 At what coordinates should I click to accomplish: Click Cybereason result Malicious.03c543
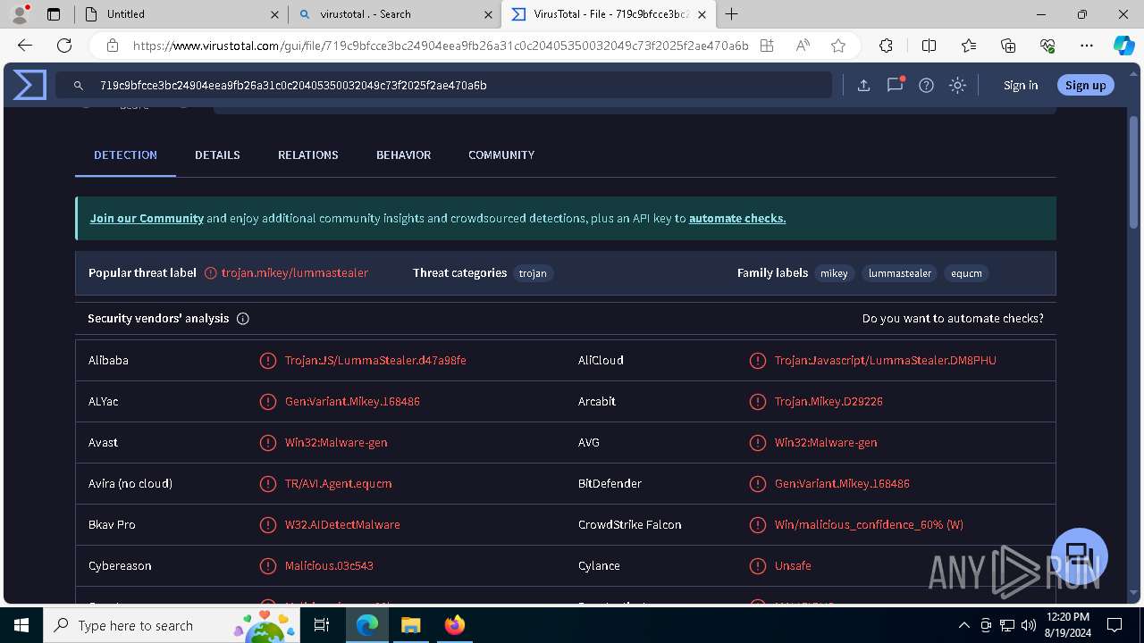tap(329, 566)
